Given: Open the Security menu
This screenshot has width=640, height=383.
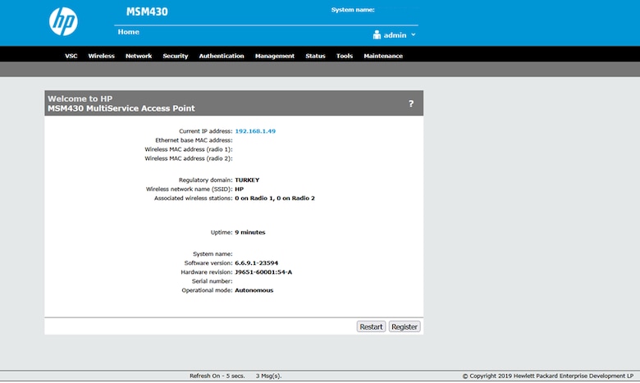Looking at the screenshot, I should (x=175, y=56).
